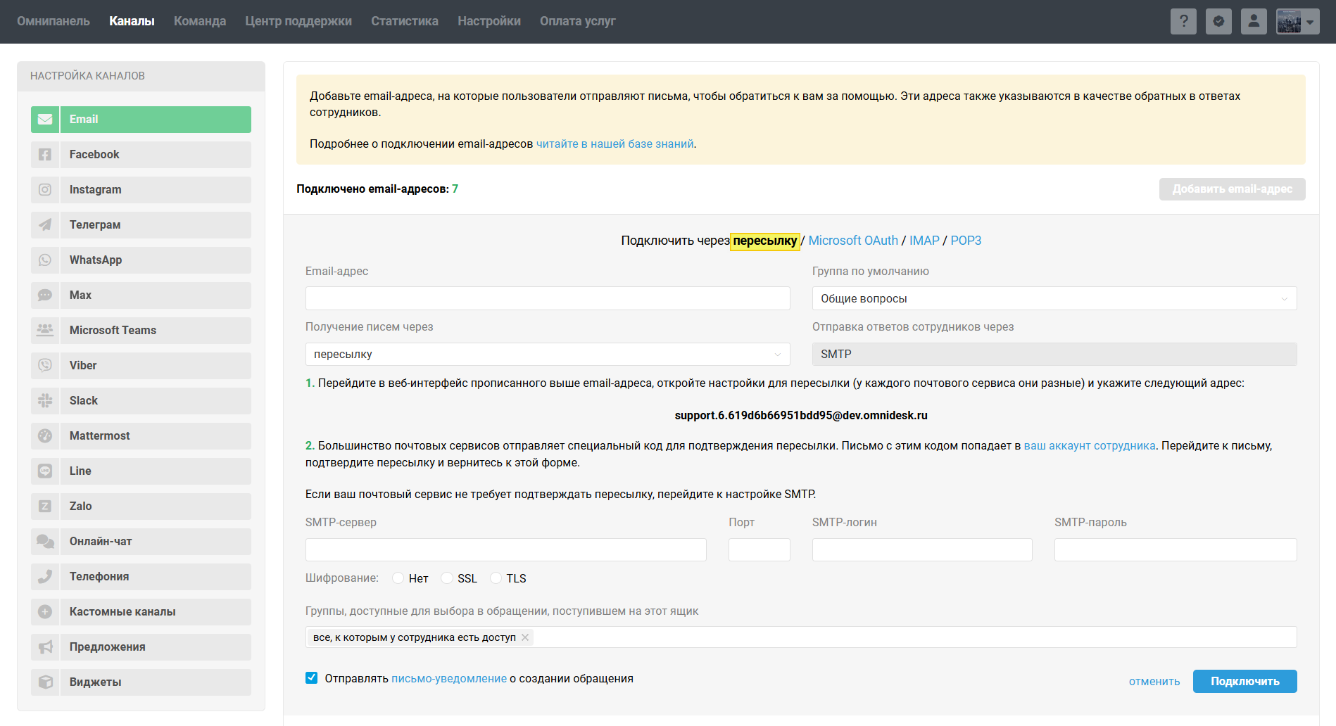Open the Получение писем через dropdown
Image resolution: width=1336 pixels, height=726 pixels.
point(547,355)
